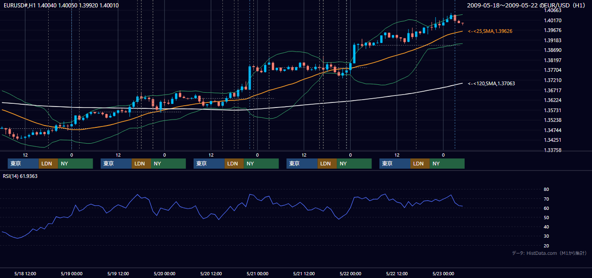The height and width of the screenshot is (278, 592).
Task: Select the Tokyo session block for 5/19
Action: [116, 164]
